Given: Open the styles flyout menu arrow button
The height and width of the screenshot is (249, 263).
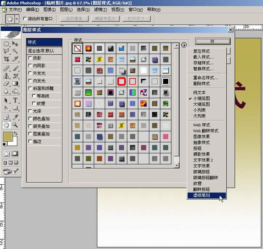Looking at the screenshot, I should click(x=184, y=45).
